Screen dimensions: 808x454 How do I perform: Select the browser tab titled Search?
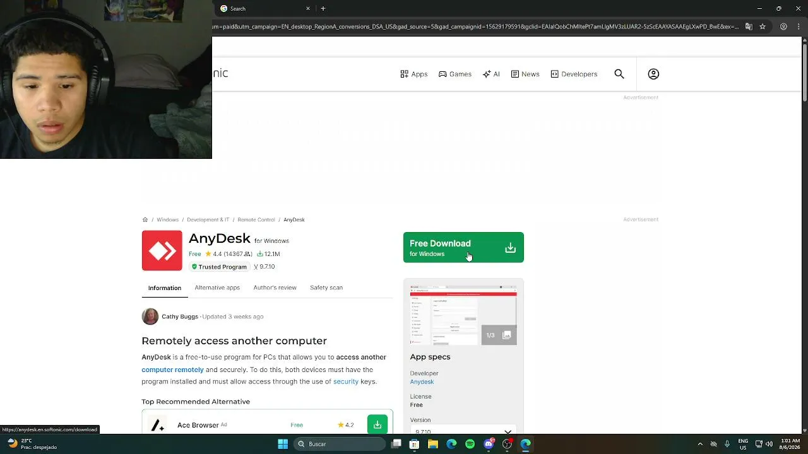(265, 9)
